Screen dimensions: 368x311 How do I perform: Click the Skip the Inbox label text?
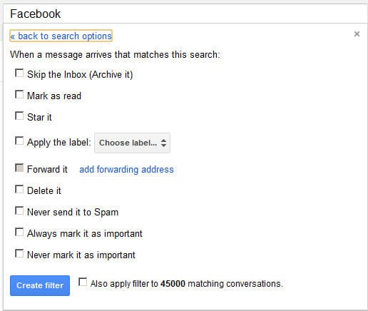click(x=80, y=75)
